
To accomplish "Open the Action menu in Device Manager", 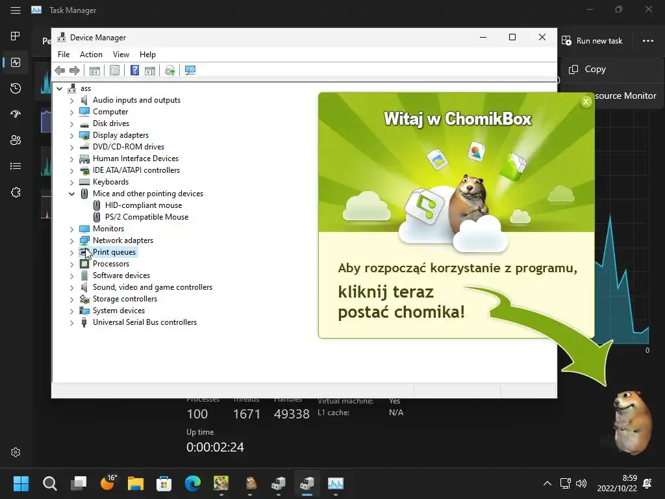I will click(91, 55).
